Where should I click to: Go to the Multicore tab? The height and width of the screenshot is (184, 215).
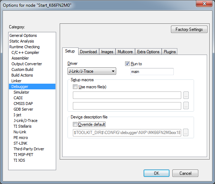125,52
